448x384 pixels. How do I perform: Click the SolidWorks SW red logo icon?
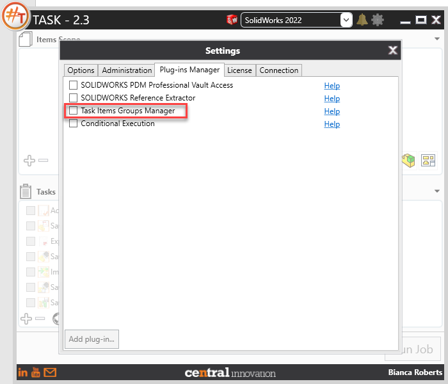232,20
